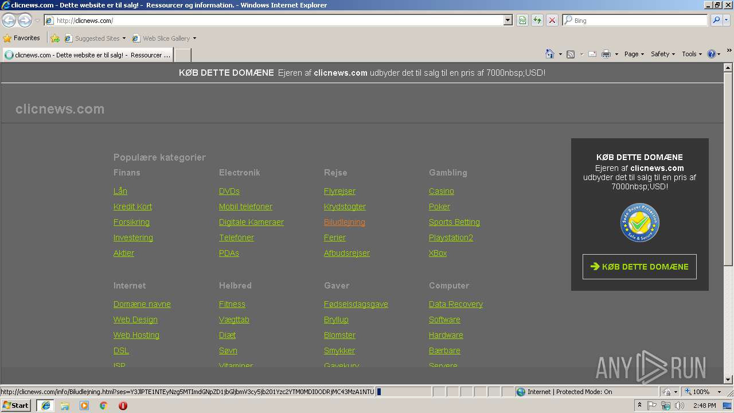This screenshot has width=734, height=413.
Task: Open the Sports Betting link
Action: (454, 222)
